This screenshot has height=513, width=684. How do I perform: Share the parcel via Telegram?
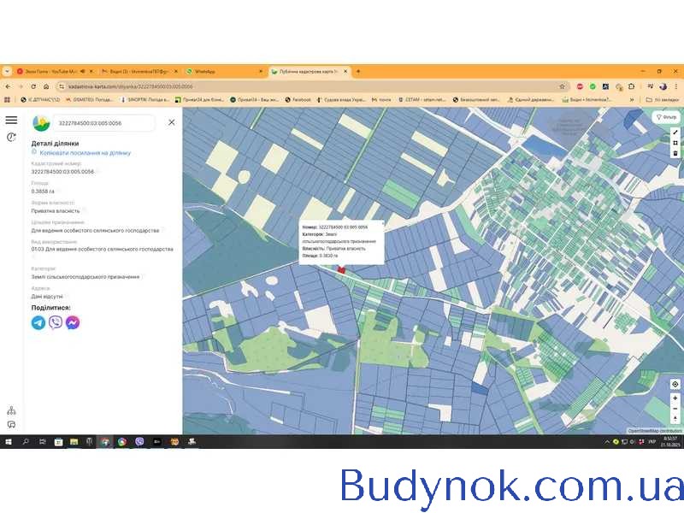(38, 322)
